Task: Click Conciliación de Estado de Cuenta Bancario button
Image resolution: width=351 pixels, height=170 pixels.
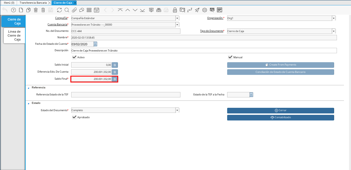Action: 281,72
